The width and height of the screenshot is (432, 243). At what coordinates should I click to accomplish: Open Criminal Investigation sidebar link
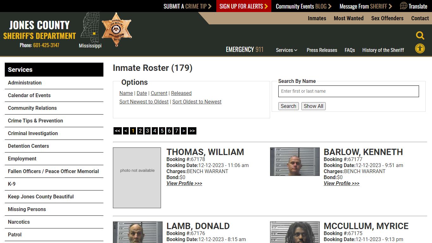[x=54, y=134]
